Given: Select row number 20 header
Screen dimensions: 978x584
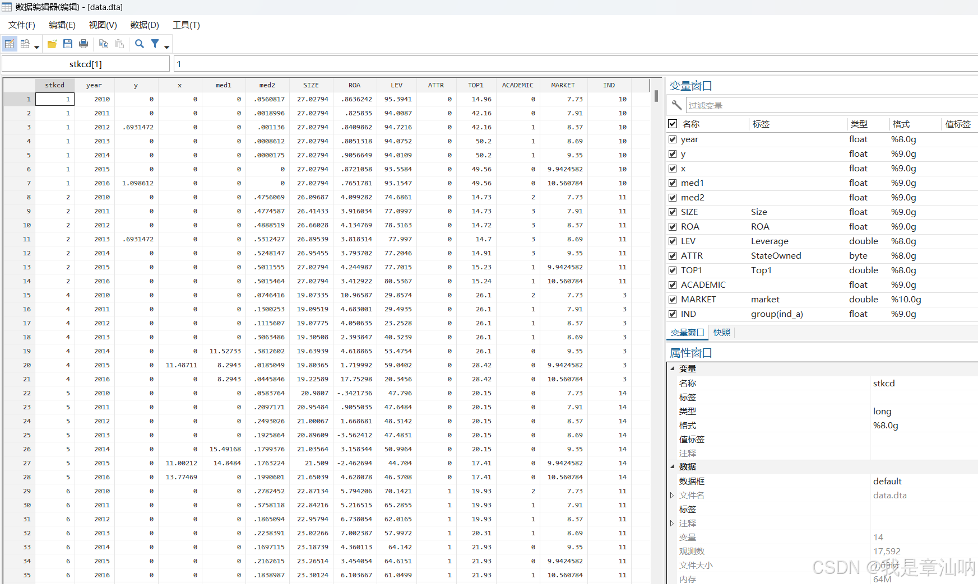Looking at the screenshot, I should pos(20,365).
